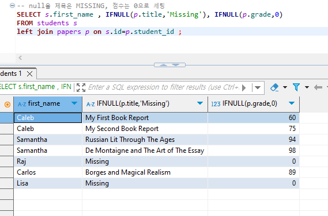Screen dimensions: 328x216
Task: Select the grade 0 cell in Raj row
Action: pyautogui.click(x=254, y=161)
